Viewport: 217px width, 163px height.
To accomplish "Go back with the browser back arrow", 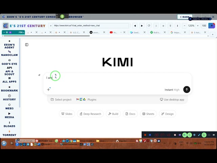I will pyautogui.click(x=135, y=26).
